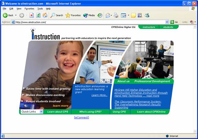This screenshot has width=198, height=139.
Task: Open the Tools menu
Action: point(40,9)
